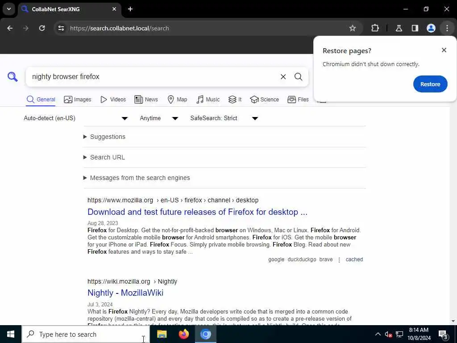Open Download and test future releases link
Screen dimensions: 457x343
click(197, 212)
